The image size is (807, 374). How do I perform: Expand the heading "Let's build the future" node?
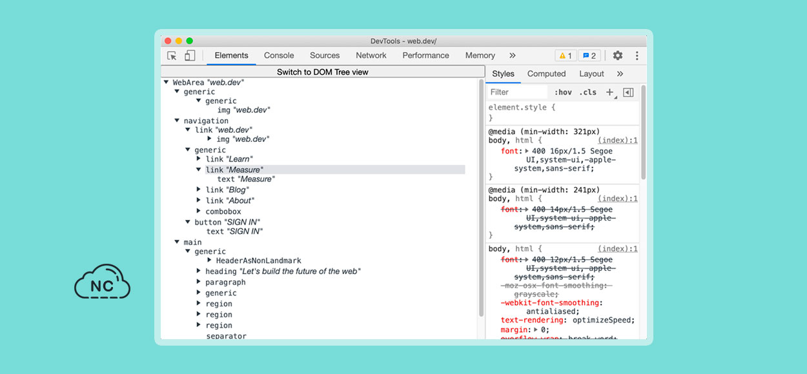pos(199,271)
